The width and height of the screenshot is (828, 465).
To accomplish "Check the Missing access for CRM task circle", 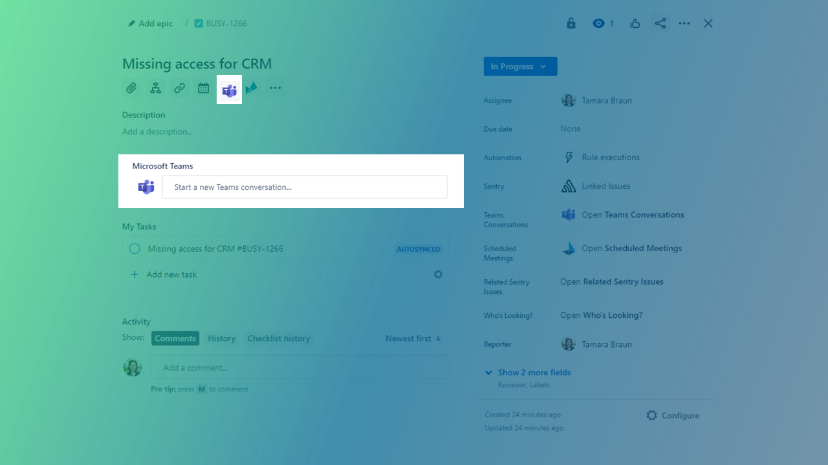I will click(135, 249).
